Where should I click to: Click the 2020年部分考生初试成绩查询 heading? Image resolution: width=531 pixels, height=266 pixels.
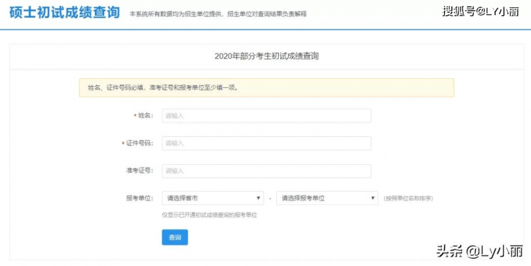coord(267,56)
